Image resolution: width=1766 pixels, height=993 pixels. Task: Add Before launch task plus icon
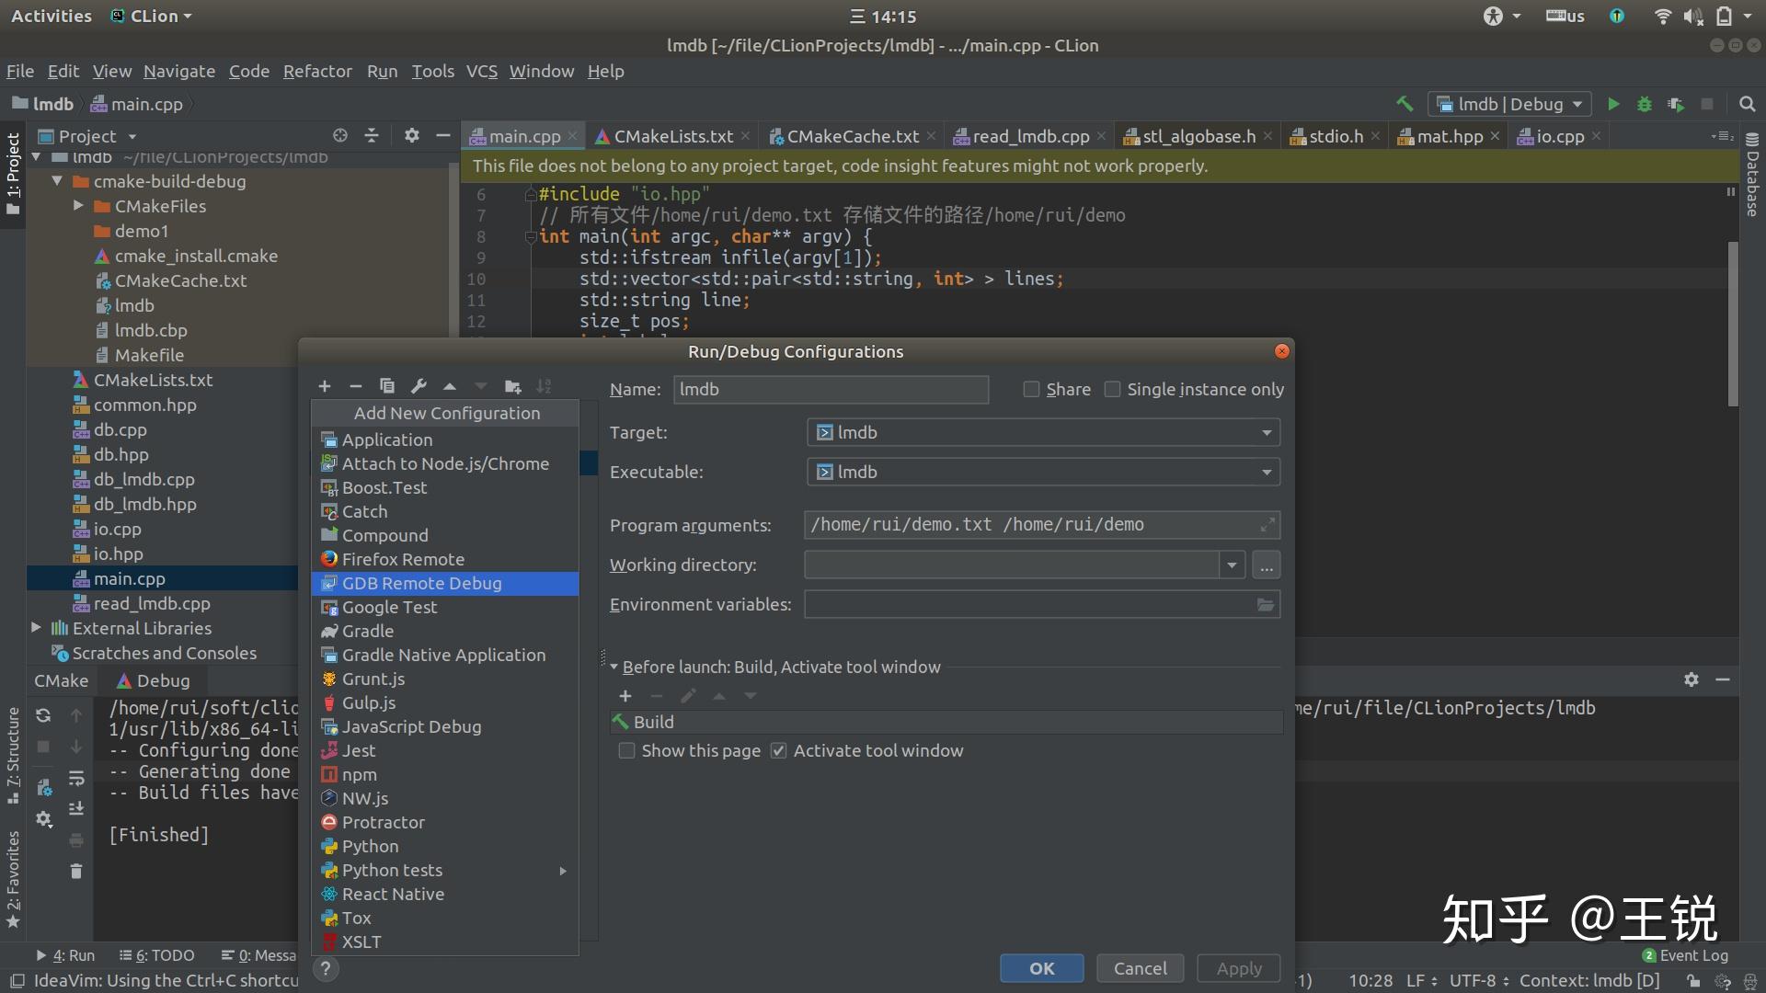pos(625,696)
